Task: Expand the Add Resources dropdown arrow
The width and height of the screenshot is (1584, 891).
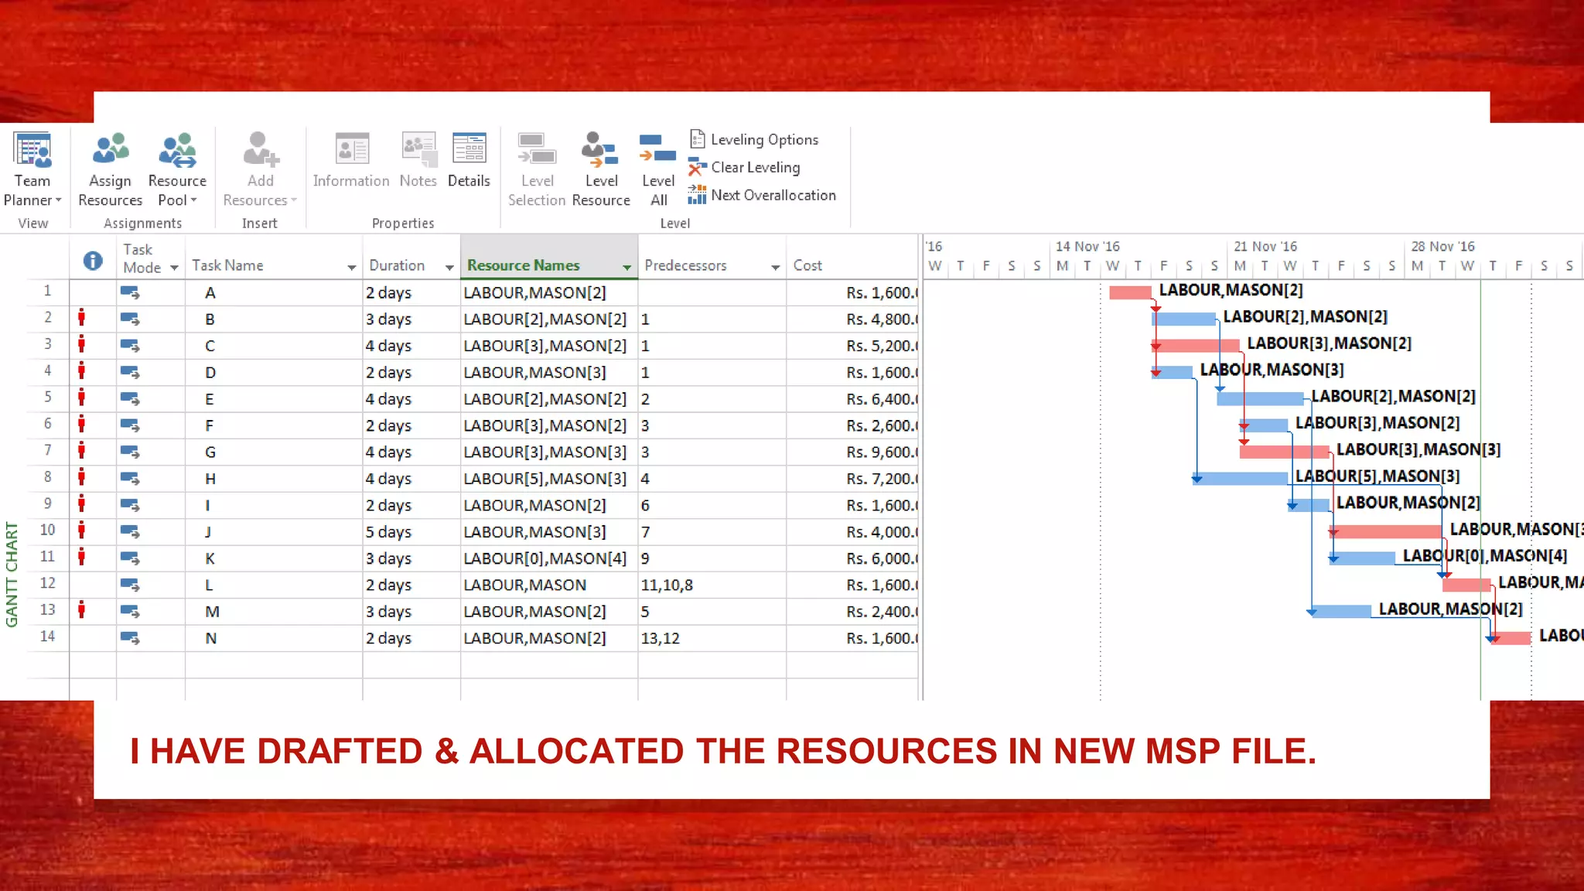Action: coord(294,200)
